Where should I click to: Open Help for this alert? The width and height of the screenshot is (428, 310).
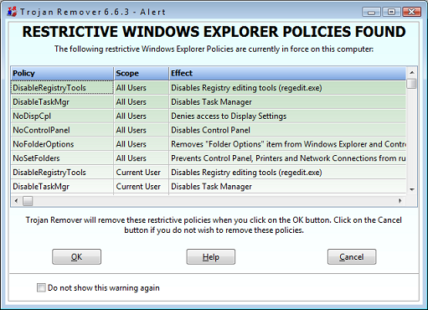pyautogui.click(x=211, y=256)
